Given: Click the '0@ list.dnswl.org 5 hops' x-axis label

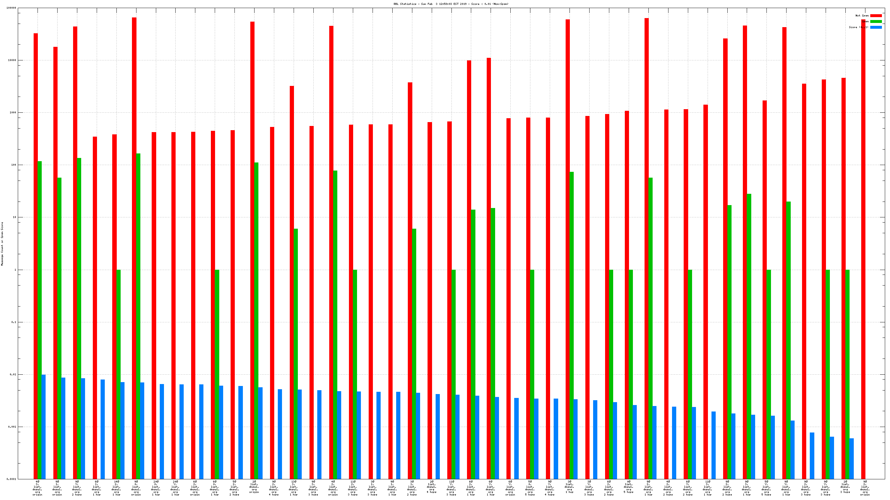Looking at the screenshot, I should click(x=628, y=486).
